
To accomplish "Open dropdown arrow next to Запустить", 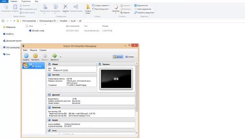I will pyautogui.click(x=60, y=57).
